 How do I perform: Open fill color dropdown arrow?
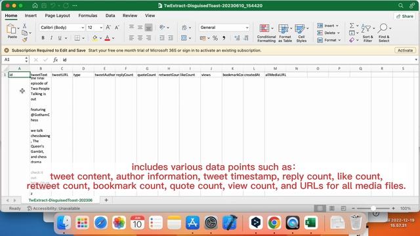tap(100, 38)
